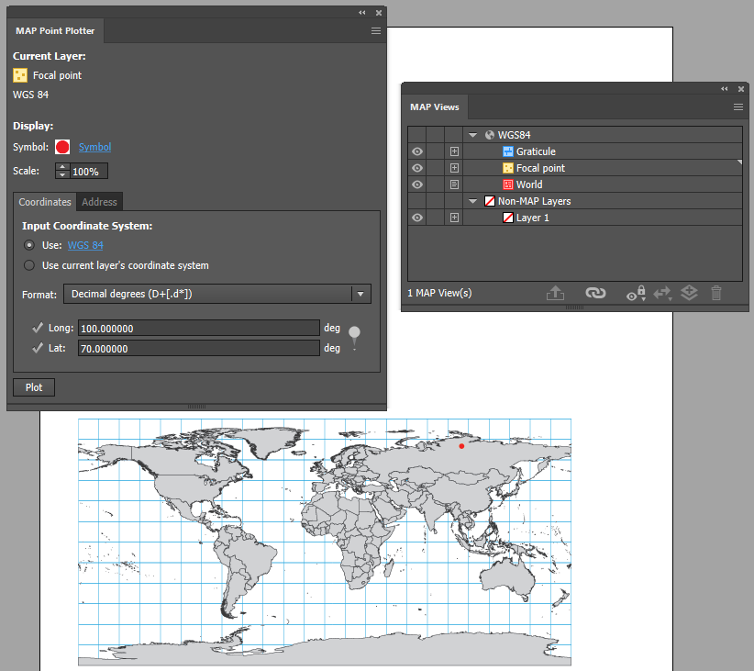The height and width of the screenshot is (671, 754).
Task: Click the Layer 1 row plus box icon
Action: (x=454, y=218)
